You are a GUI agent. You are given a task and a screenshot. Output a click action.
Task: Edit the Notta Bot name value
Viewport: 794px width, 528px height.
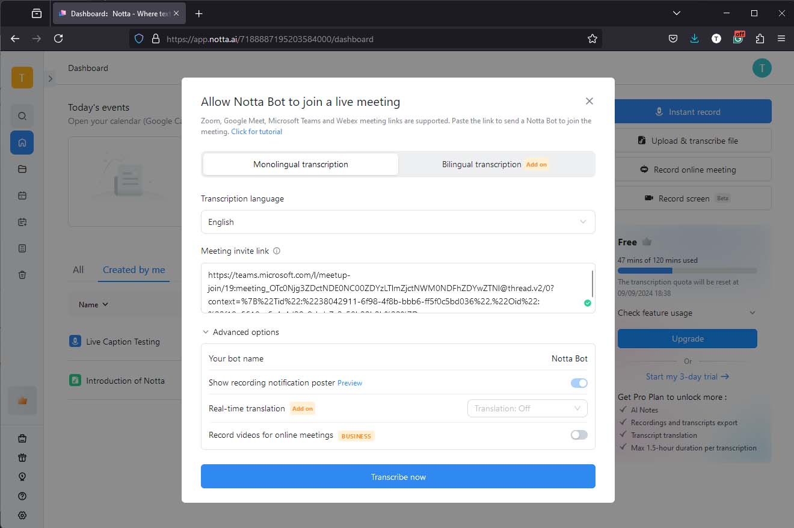pyautogui.click(x=570, y=358)
